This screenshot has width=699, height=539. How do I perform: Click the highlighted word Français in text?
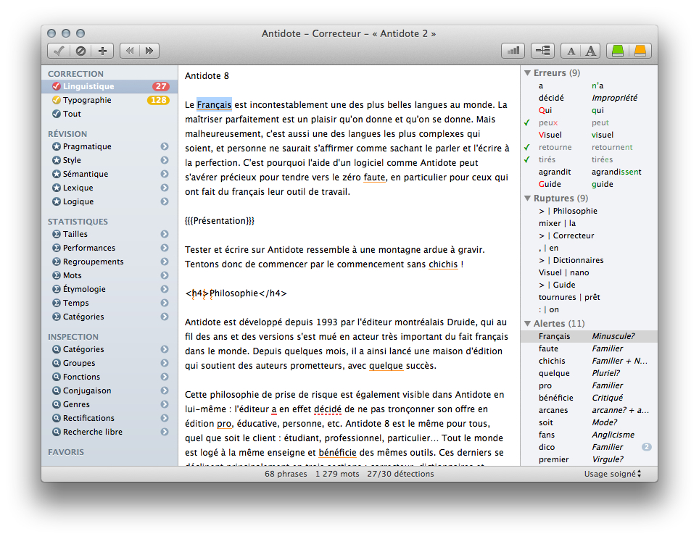point(214,104)
